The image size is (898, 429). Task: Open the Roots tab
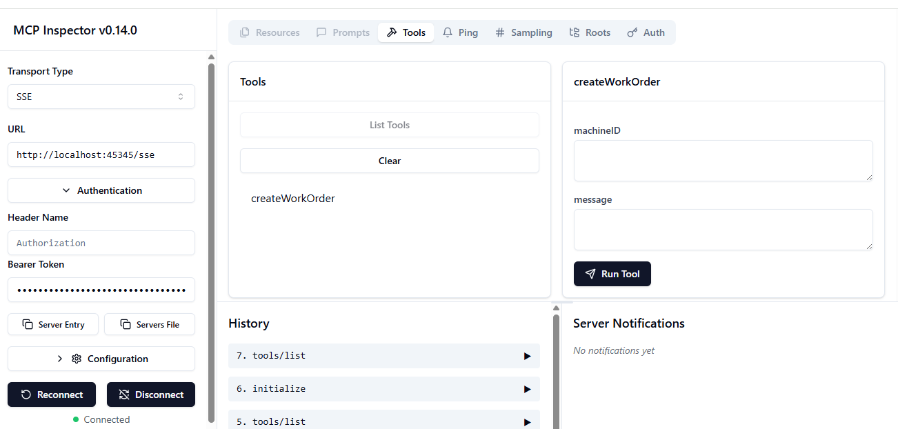pos(590,32)
